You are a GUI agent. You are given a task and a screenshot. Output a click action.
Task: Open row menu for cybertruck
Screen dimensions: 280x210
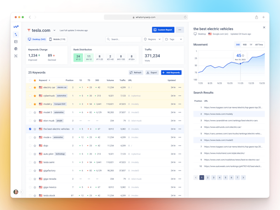click(x=180, y=96)
